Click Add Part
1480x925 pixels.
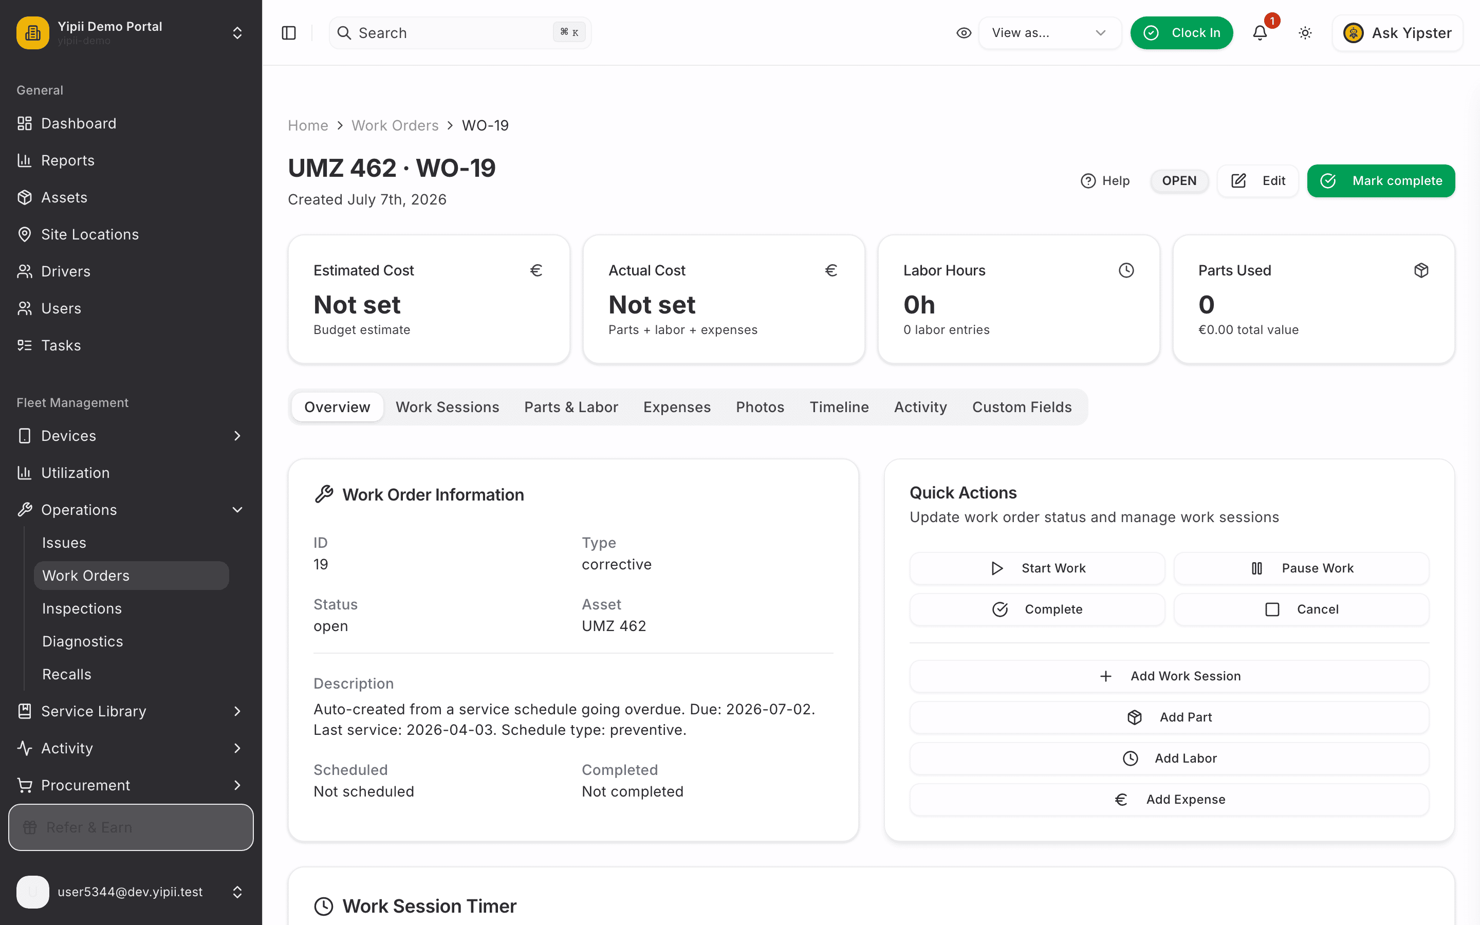(x=1169, y=717)
